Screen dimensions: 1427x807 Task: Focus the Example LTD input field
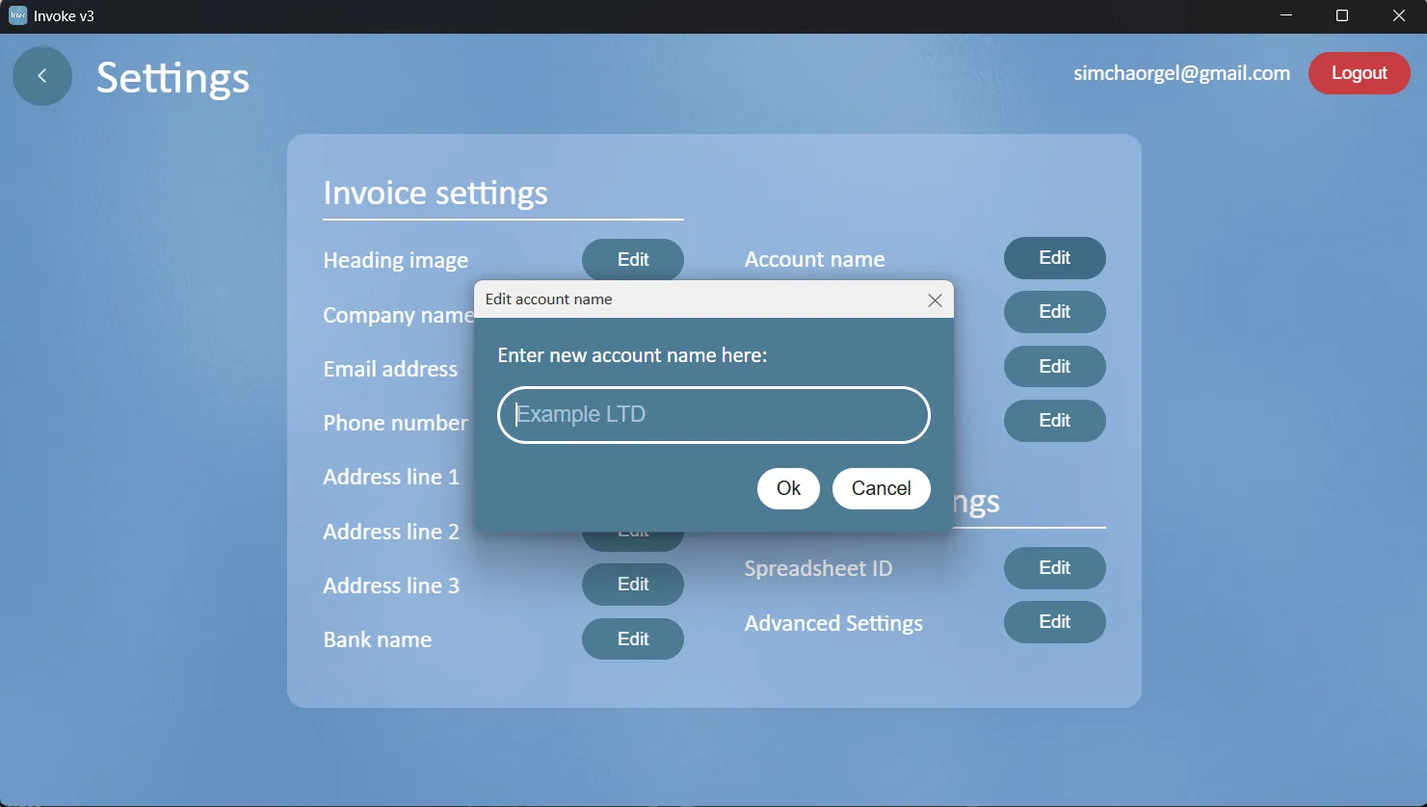coord(714,415)
